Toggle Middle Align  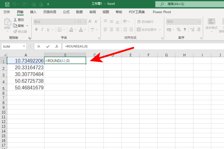click(x=111, y=22)
